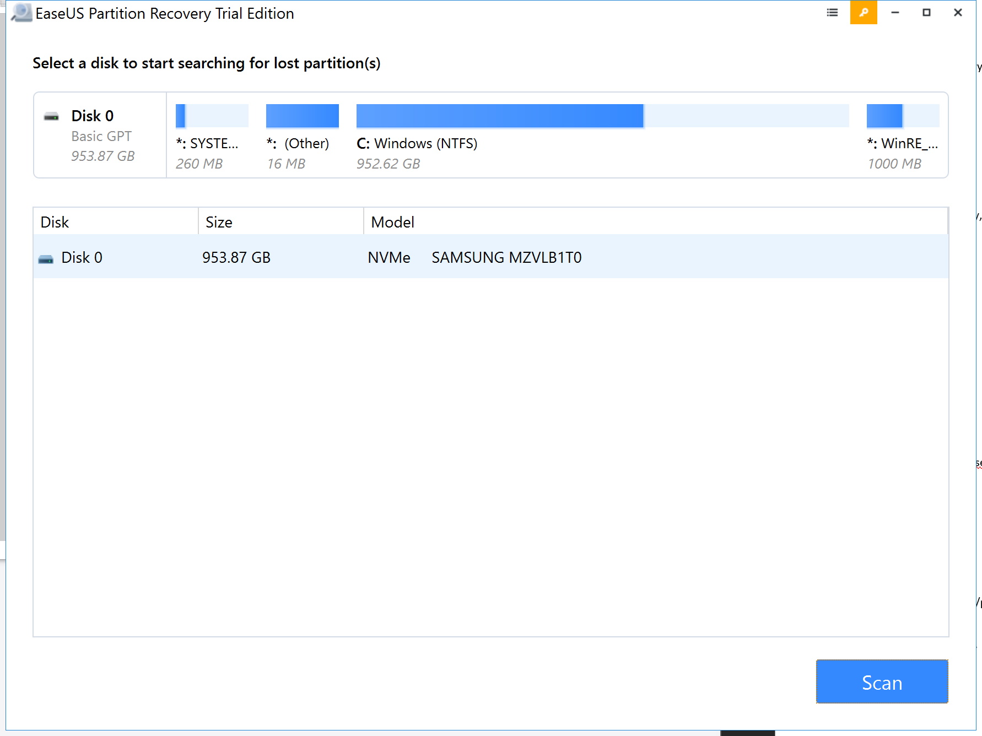
Task: Close the EaseUS Partition Recovery window
Action: 958,12
